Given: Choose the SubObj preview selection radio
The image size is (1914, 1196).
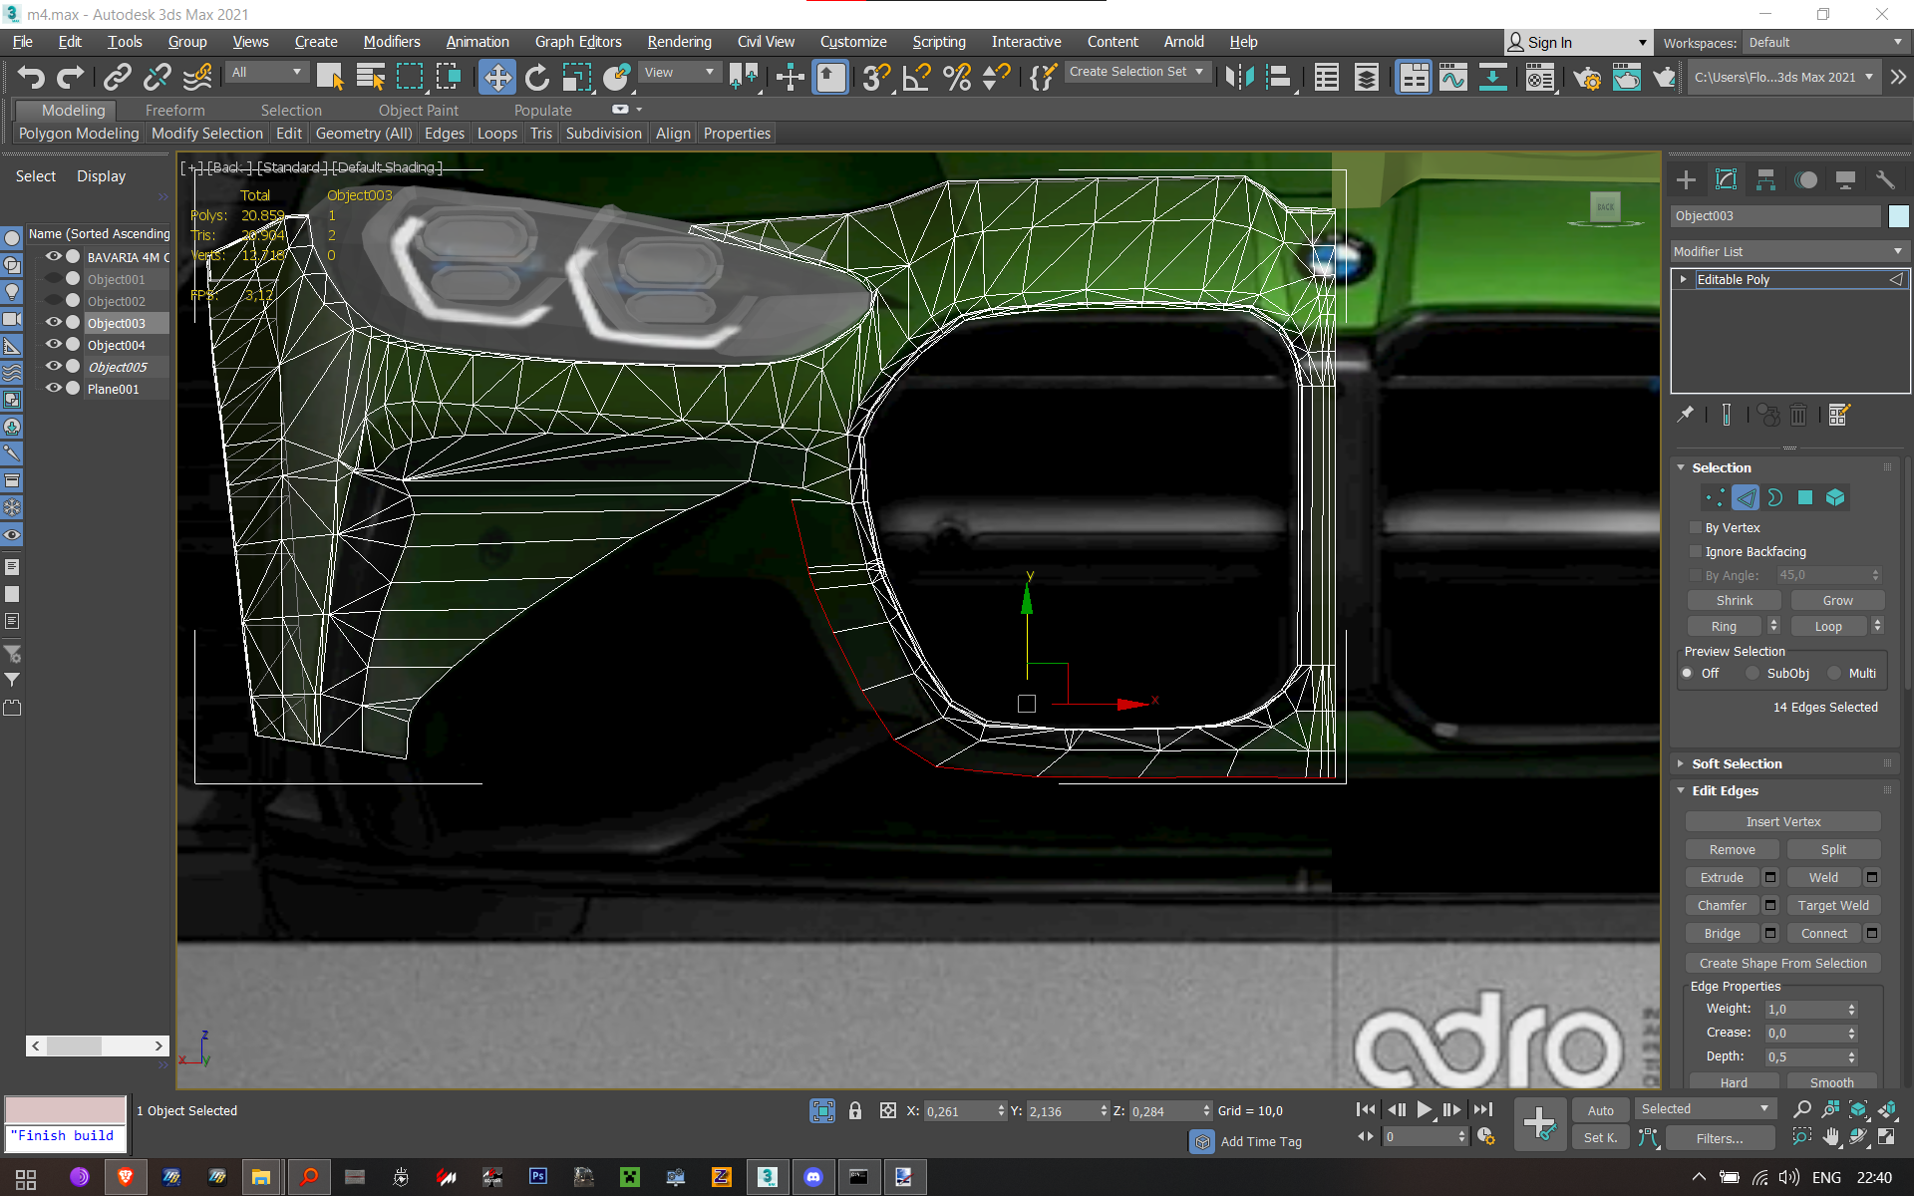Looking at the screenshot, I should [x=1753, y=673].
